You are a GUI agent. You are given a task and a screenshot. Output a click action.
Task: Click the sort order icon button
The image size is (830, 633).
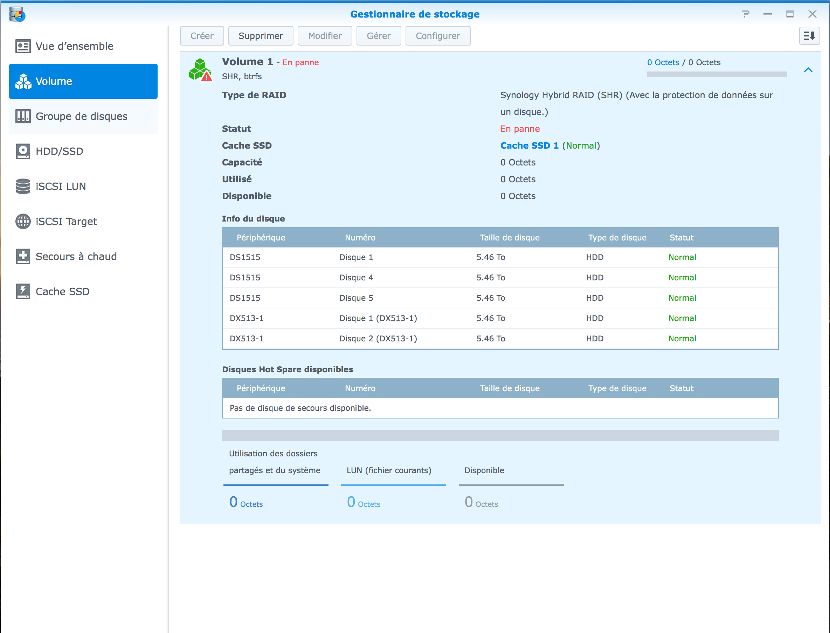pos(809,36)
